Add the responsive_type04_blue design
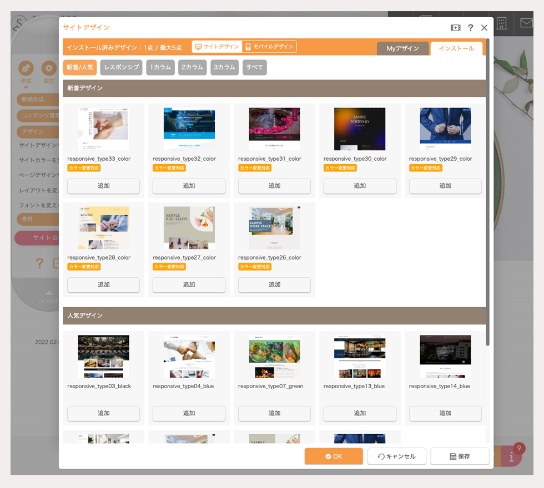544x488 pixels. pos(189,413)
